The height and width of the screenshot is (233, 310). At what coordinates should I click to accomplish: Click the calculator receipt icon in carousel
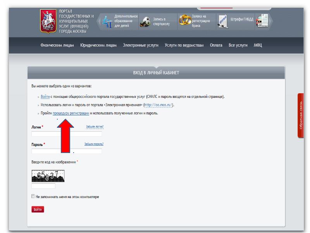pyautogui.click(x=262, y=21)
